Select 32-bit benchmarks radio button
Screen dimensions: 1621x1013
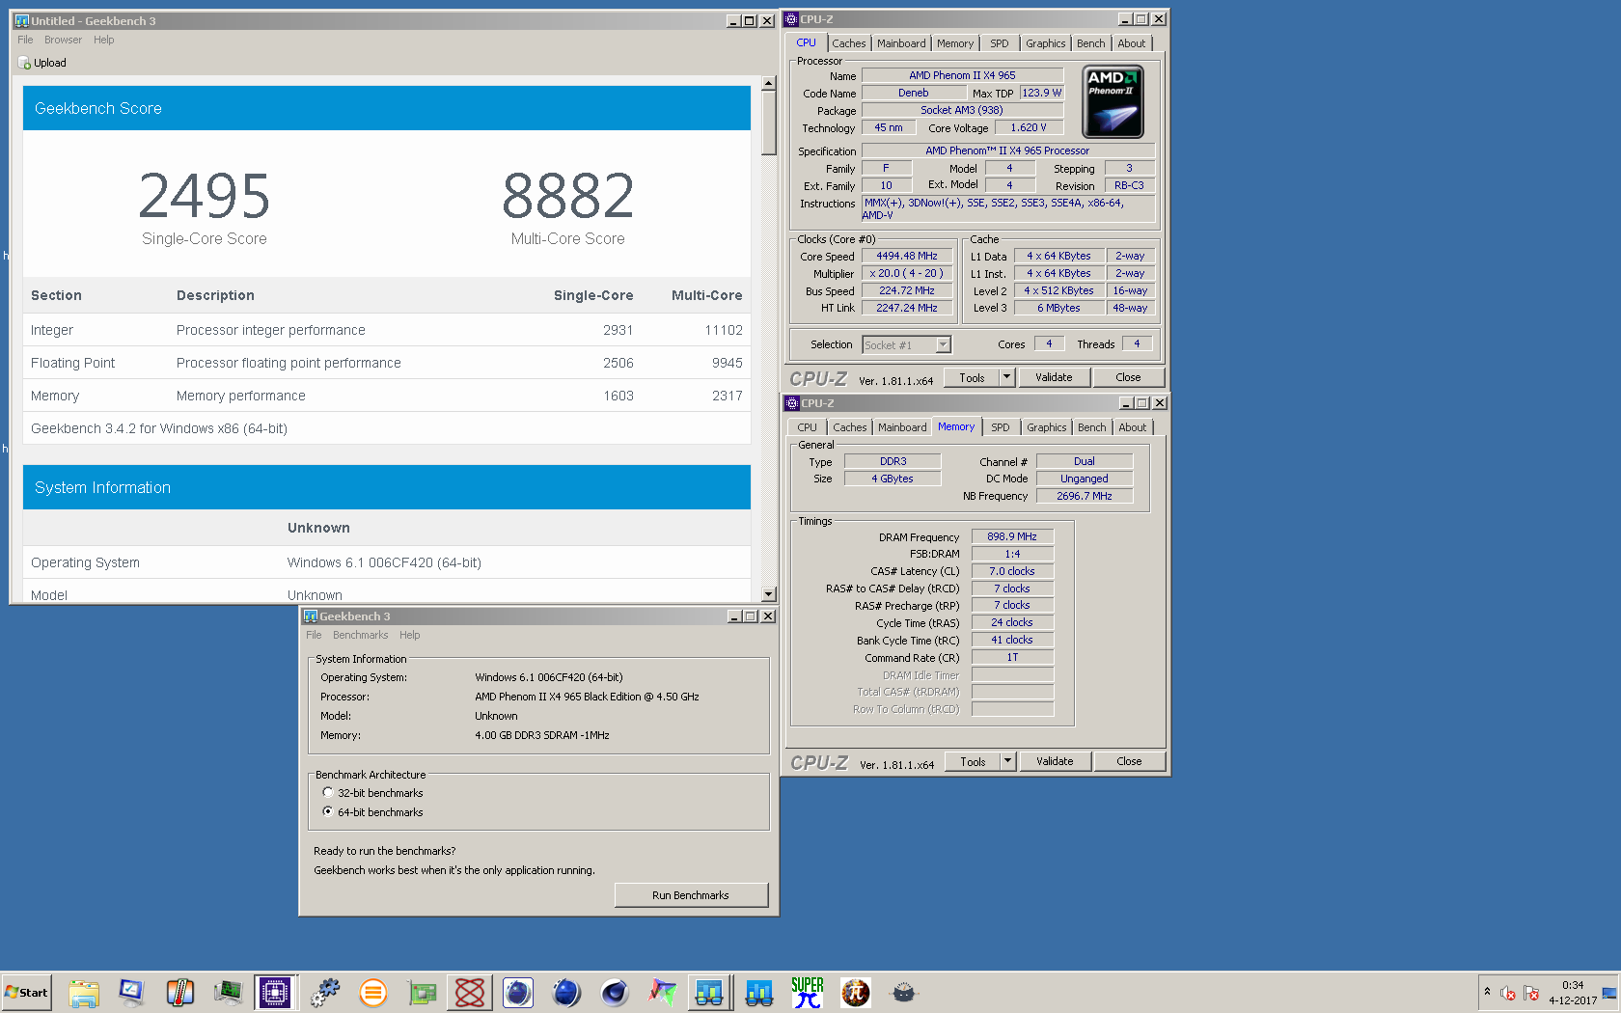coord(328,792)
